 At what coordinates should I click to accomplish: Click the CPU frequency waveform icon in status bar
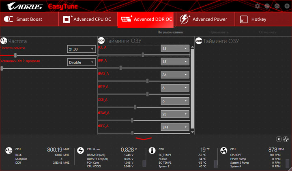pyautogui.click(x=9, y=150)
